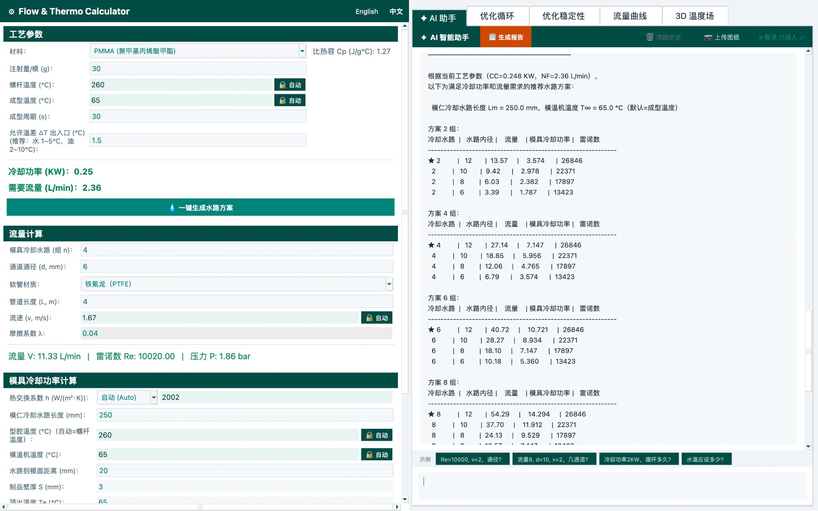Click the 模仁冷却水路长度 input field

coord(245,415)
